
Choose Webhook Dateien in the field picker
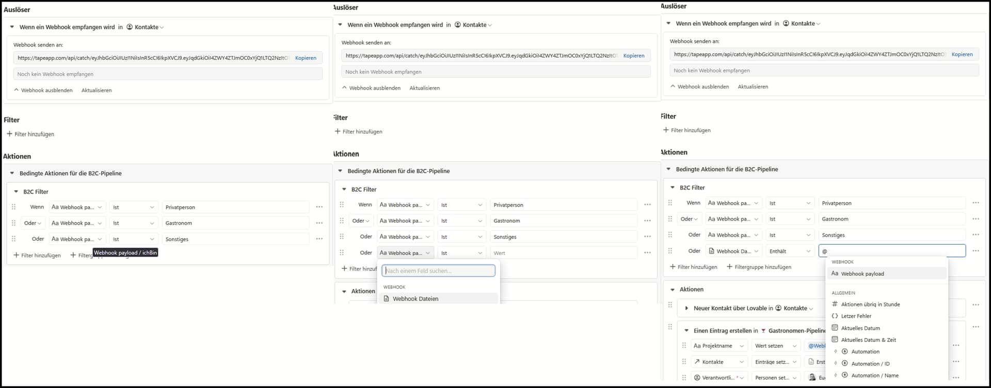[x=415, y=298]
